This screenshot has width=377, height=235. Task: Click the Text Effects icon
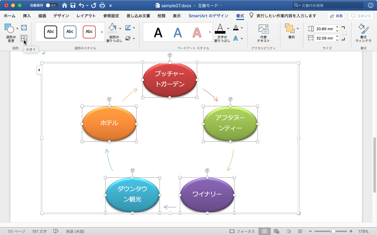tap(236, 38)
